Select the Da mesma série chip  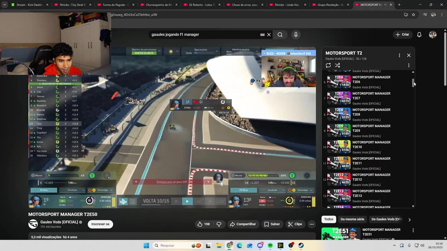[x=352, y=219]
